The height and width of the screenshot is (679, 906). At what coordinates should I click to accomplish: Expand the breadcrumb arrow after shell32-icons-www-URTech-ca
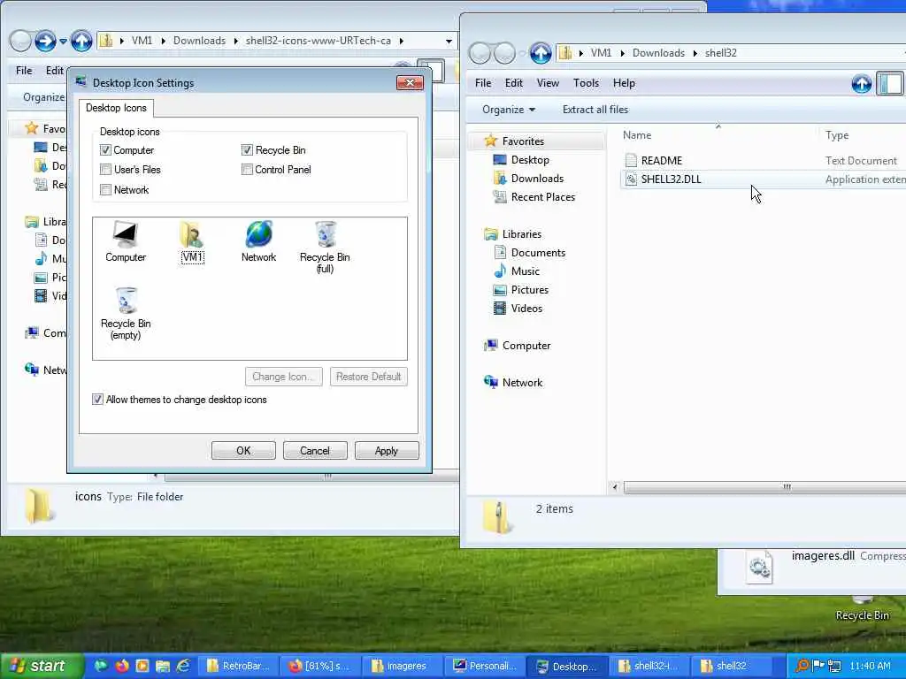[401, 41]
